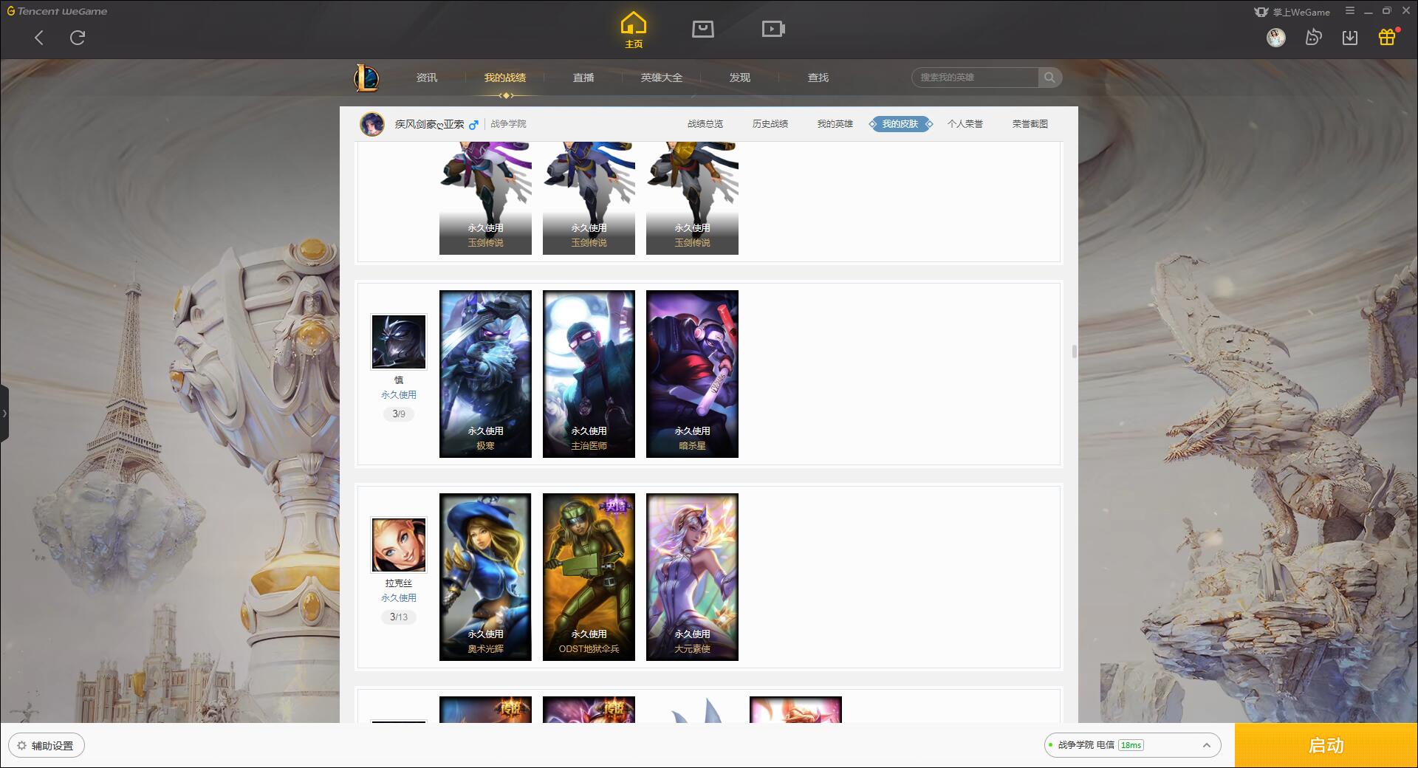Screen dimensions: 1418x768
Task: Expand the left sidebar handle arrow
Action: point(4,414)
